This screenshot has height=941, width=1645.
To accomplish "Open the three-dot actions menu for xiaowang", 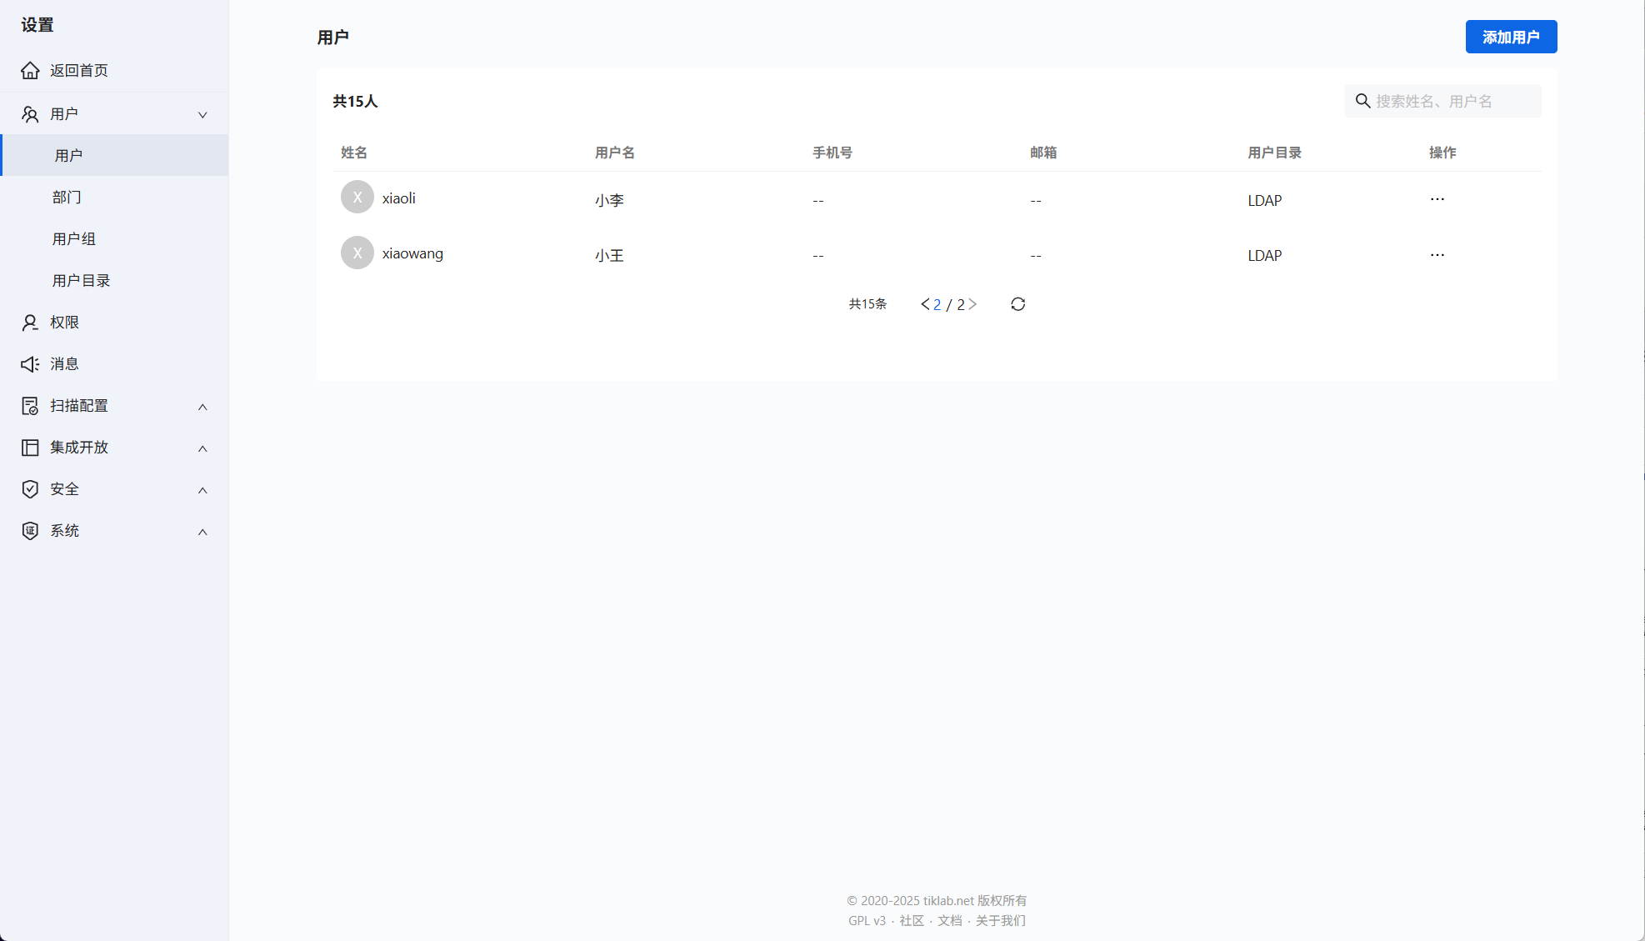I will pos(1437,255).
